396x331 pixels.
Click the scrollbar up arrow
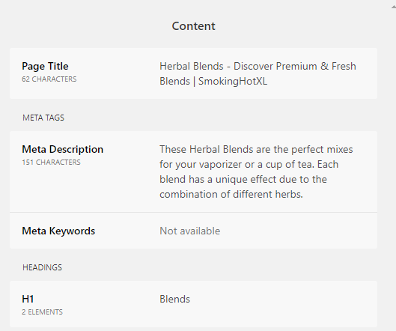pyautogui.click(x=394, y=7)
